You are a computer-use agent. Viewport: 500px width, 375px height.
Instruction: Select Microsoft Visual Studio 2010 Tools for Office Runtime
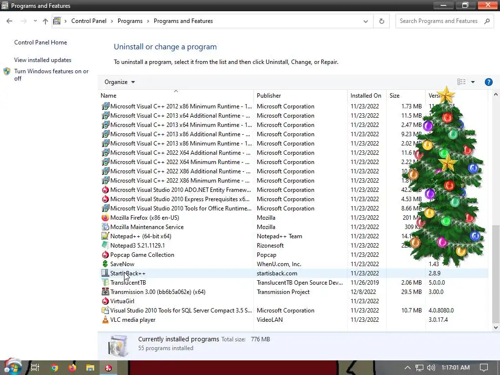pyautogui.click(x=293, y=208)
